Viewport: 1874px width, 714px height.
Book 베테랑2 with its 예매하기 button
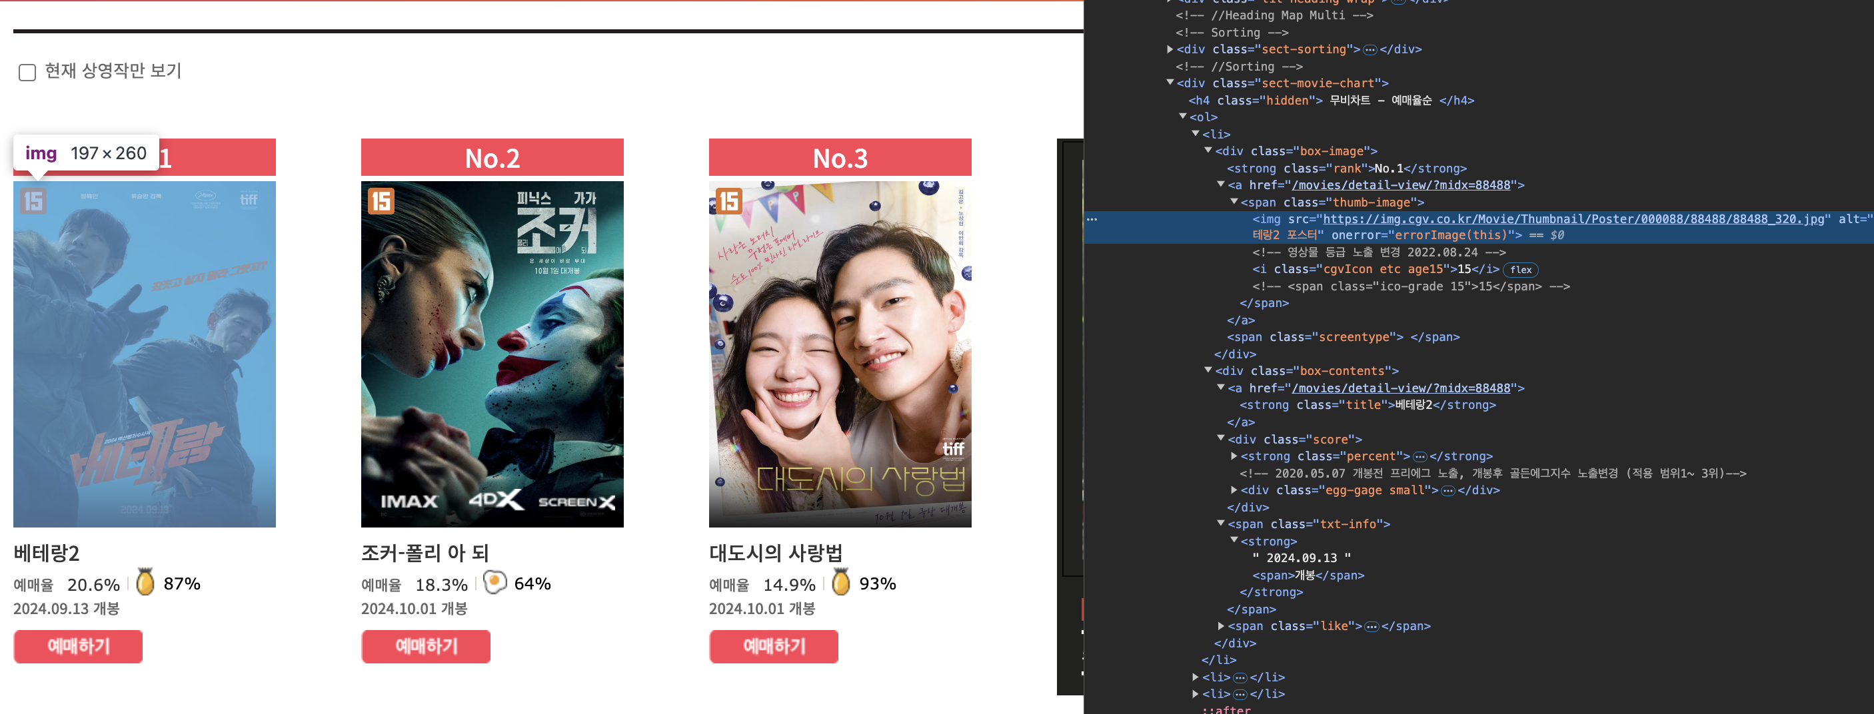click(x=78, y=646)
